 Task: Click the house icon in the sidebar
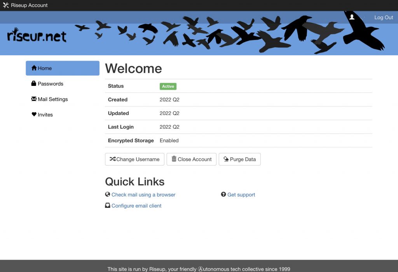[34, 68]
